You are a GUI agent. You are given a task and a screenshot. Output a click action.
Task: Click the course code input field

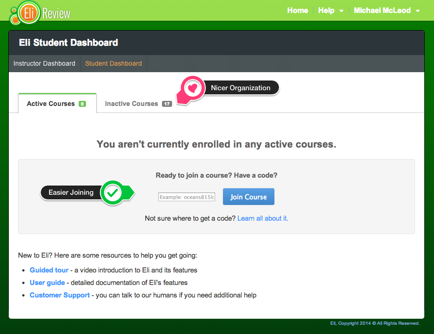(x=186, y=197)
